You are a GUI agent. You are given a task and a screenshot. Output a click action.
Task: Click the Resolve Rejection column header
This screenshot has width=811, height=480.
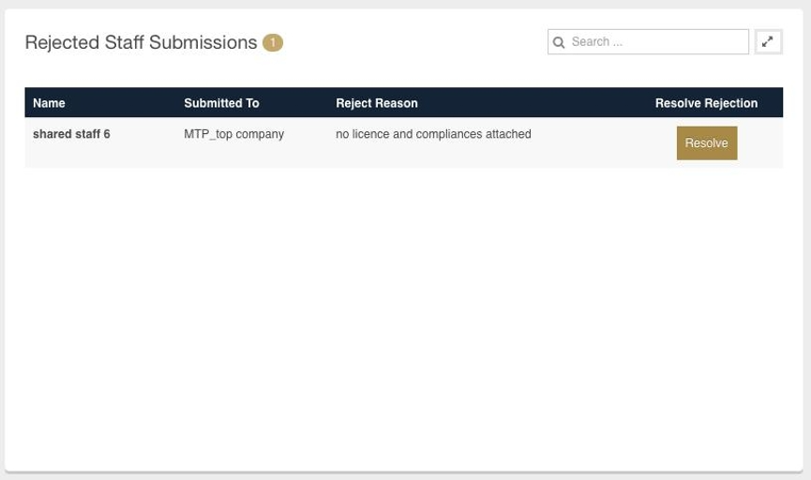(x=706, y=103)
